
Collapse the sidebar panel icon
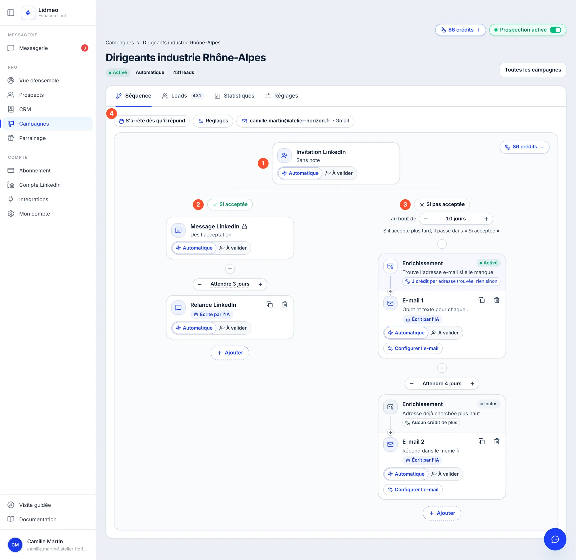pos(11,13)
